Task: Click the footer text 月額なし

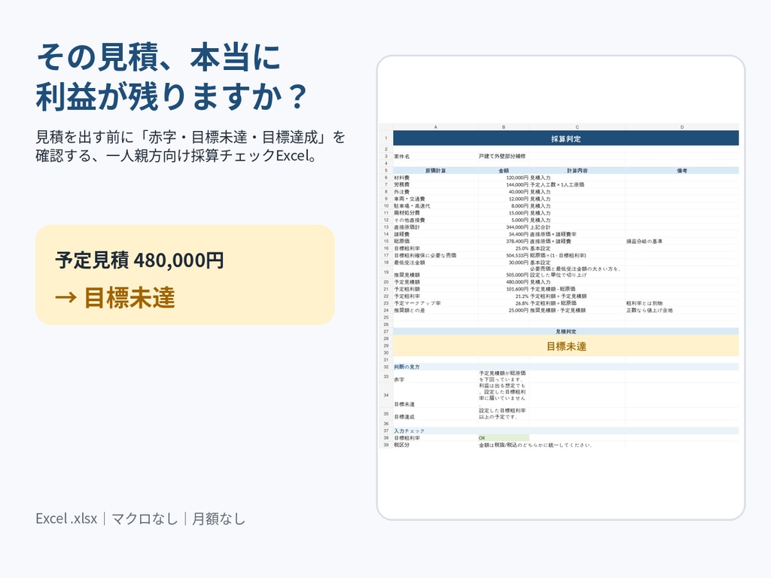Action: point(219,519)
